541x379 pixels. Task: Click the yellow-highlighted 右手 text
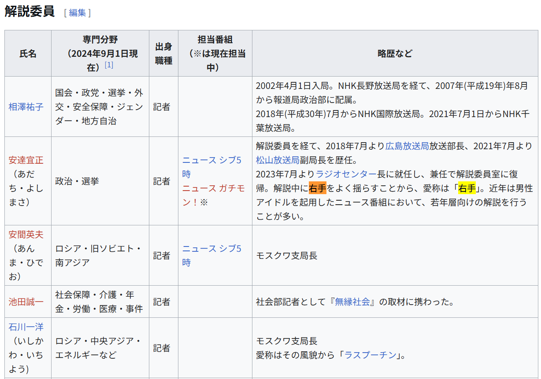tap(467, 188)
